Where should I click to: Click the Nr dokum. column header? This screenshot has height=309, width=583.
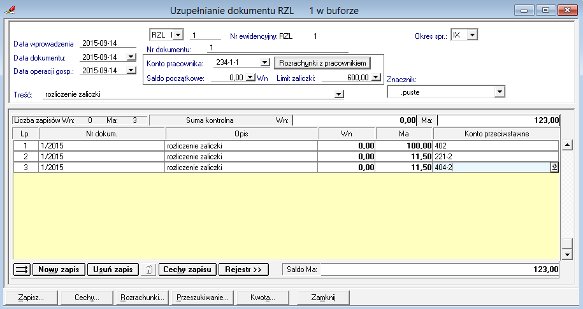[x=102, y=134]
